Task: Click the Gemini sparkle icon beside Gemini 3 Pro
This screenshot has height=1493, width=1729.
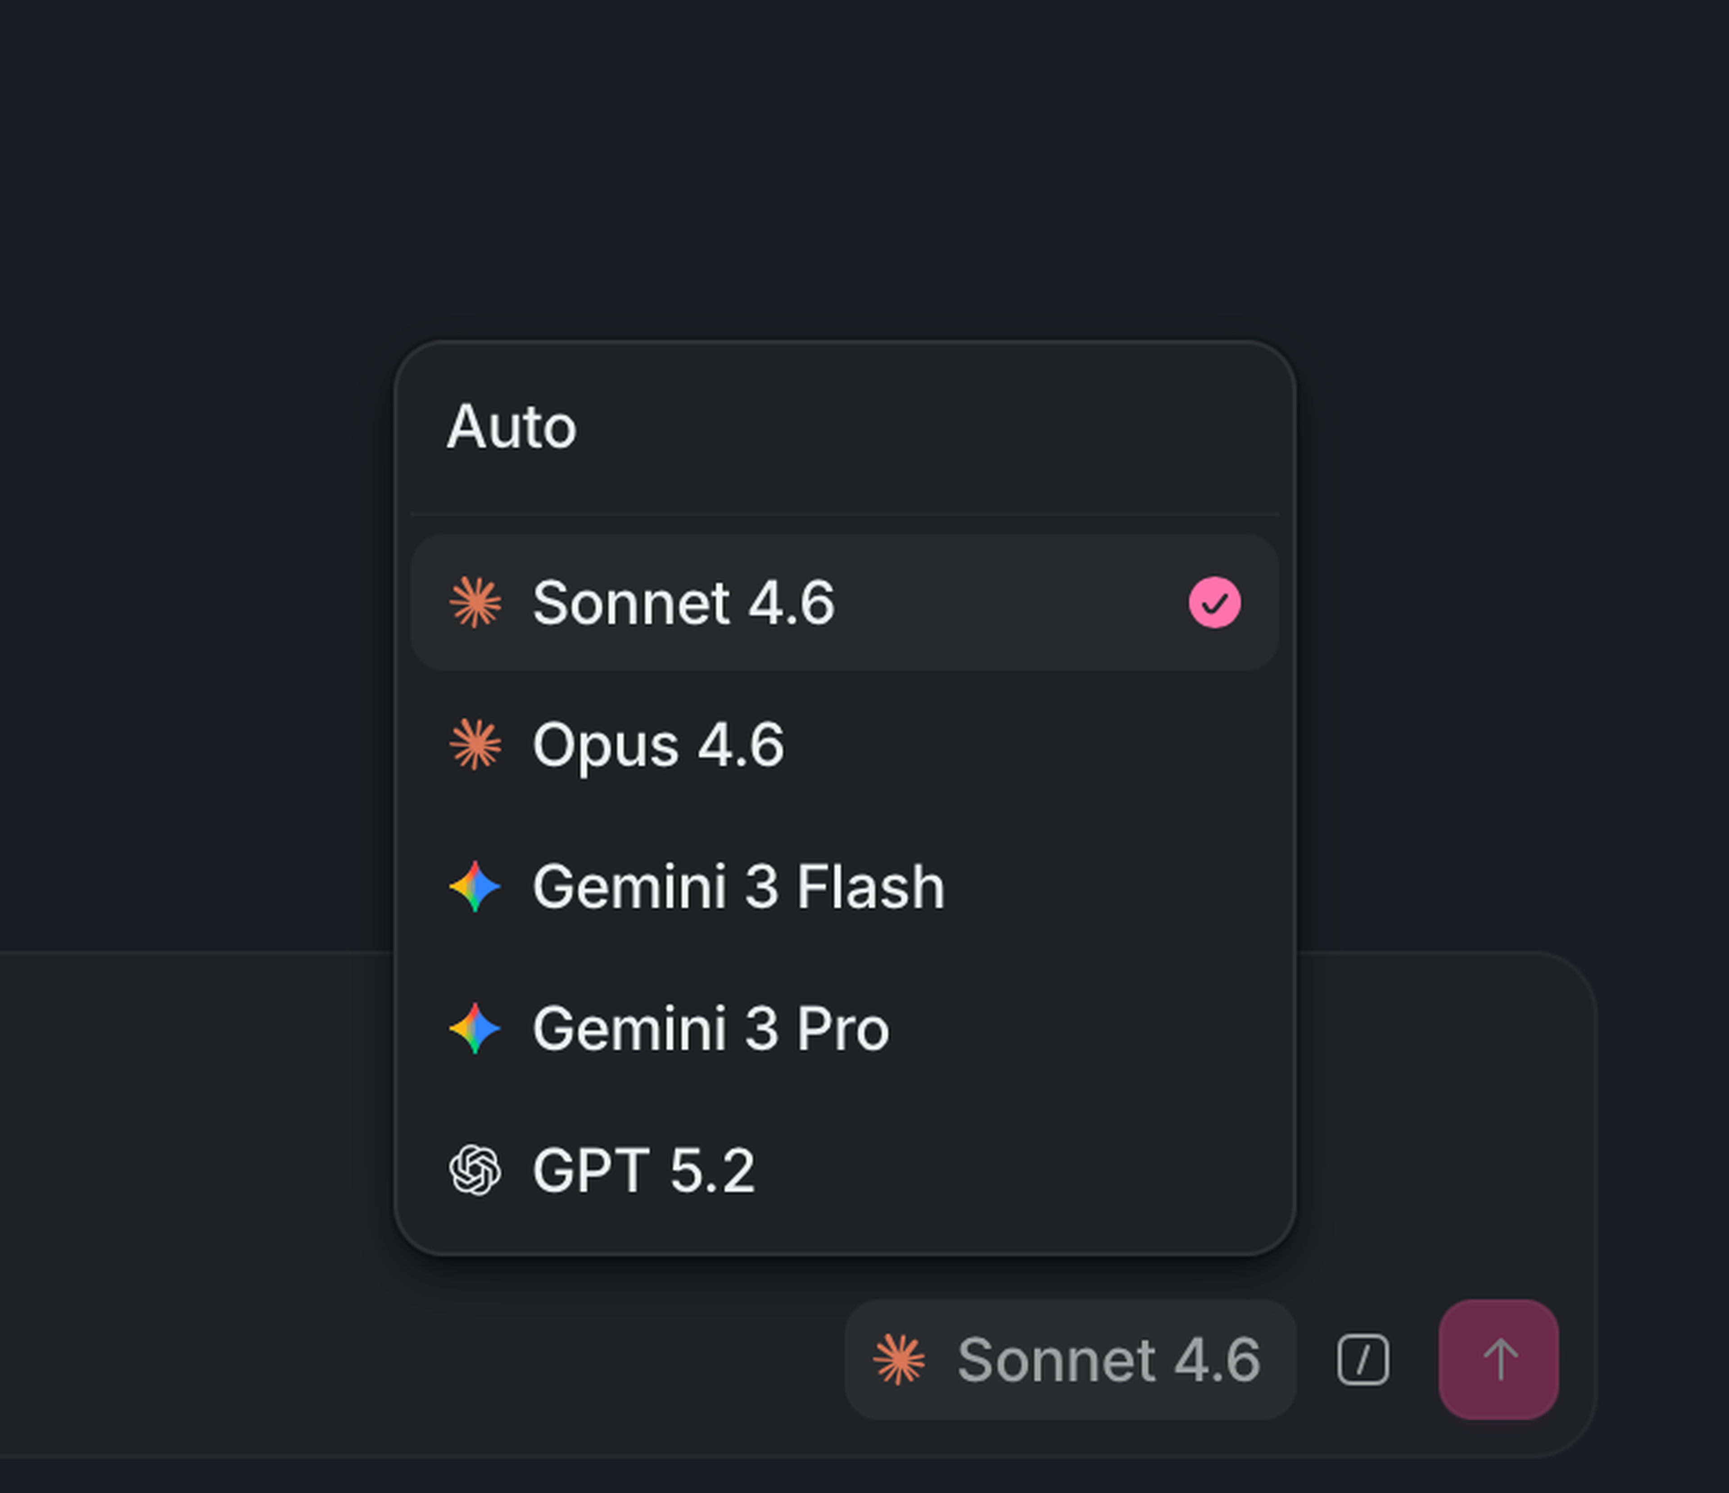Action: point(475,1028)
